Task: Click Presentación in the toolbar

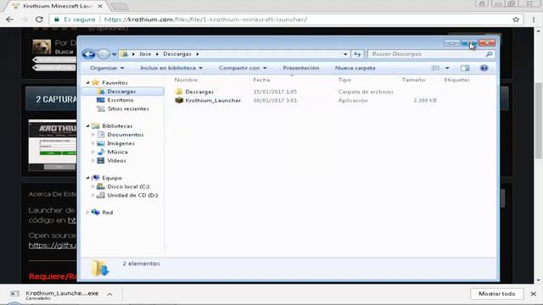Action: pos(301,68)
